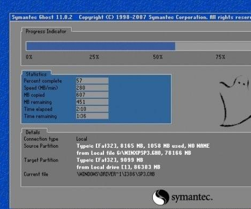Click the unfilled part of progress bar
This screenshot has height=209, width=251.
coord(213,46)
